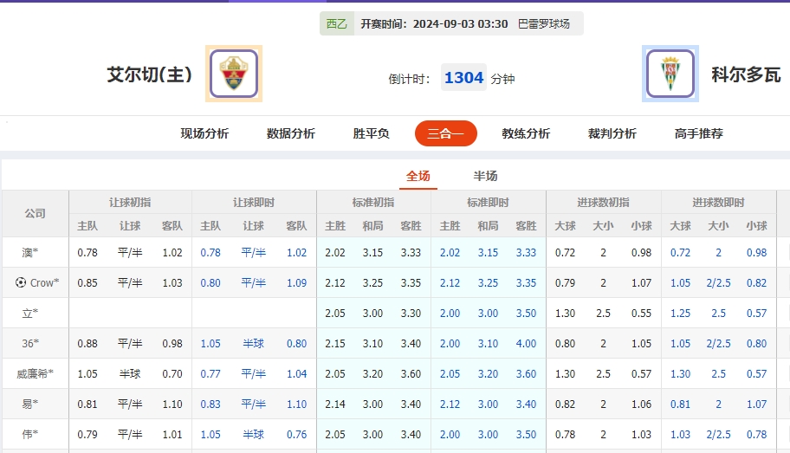
Task: Click the 西乙 league tag
Action: tap(336, 23)
